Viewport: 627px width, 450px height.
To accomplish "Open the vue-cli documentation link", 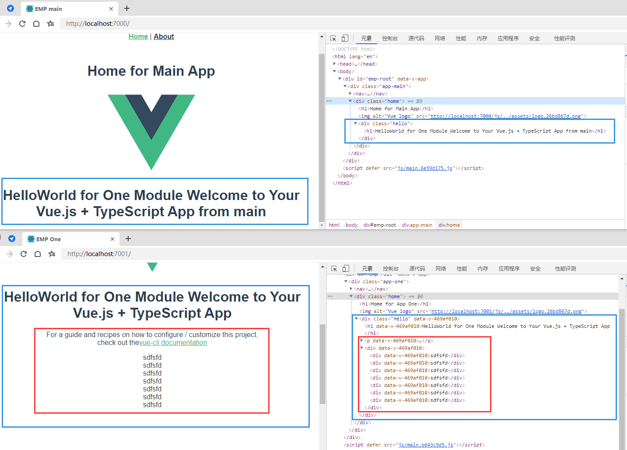I will click(173, 343).
